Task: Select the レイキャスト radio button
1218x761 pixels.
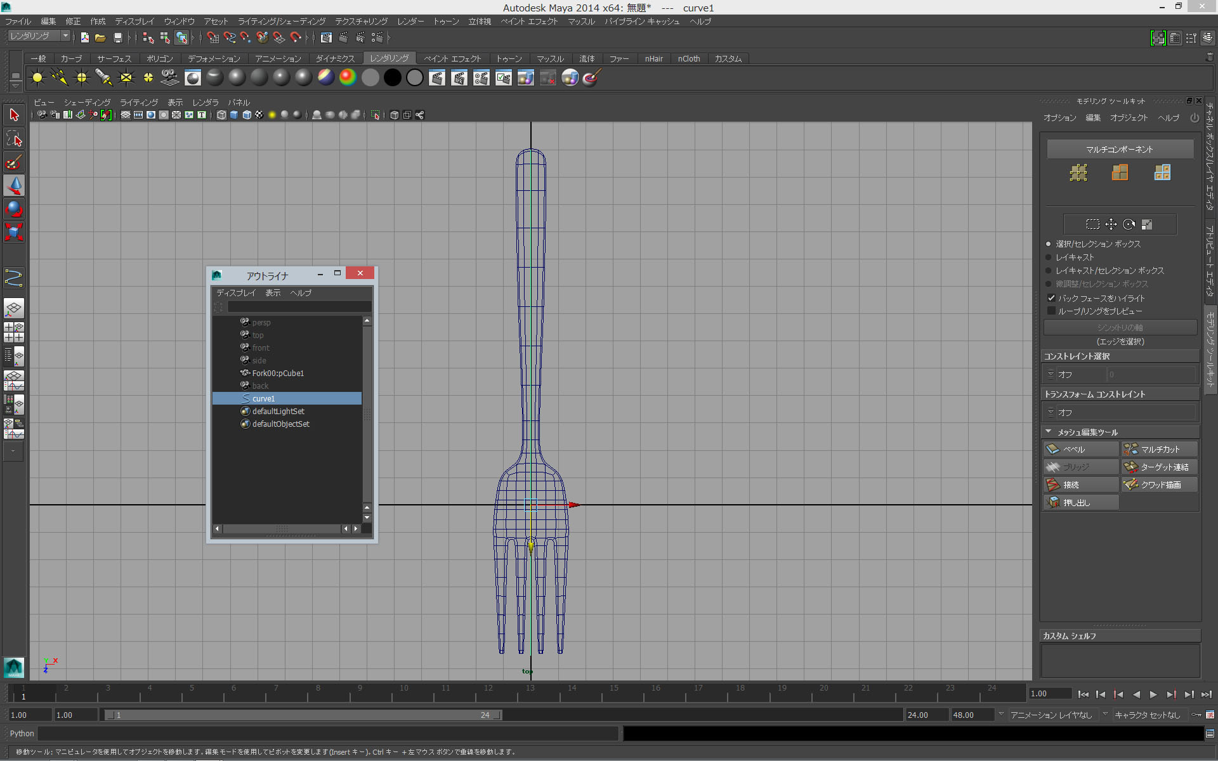Action: click(x=1047, y=257)
